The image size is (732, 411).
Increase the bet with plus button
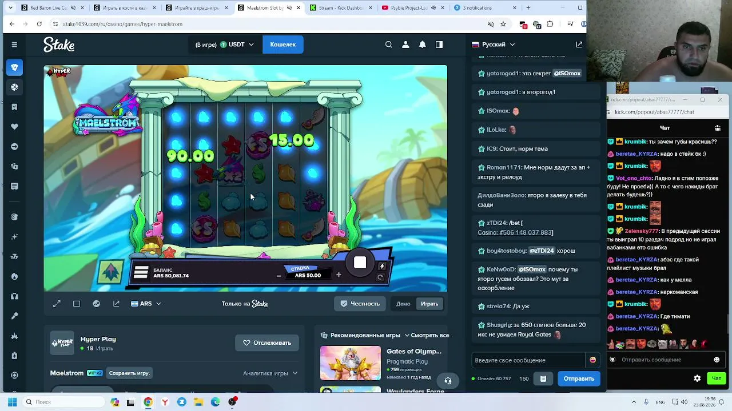(x=339, y=275)
